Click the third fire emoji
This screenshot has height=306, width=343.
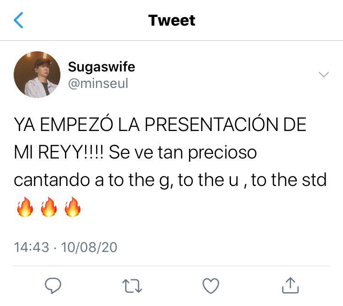click(73, 207)
